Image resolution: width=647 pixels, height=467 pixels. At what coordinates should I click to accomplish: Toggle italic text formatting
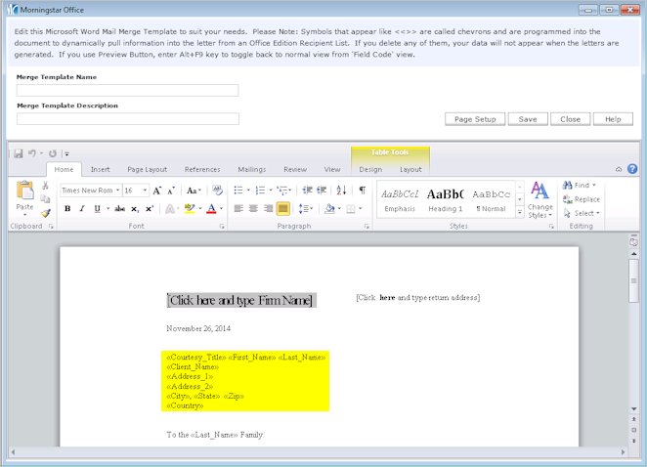pos(81,208)
